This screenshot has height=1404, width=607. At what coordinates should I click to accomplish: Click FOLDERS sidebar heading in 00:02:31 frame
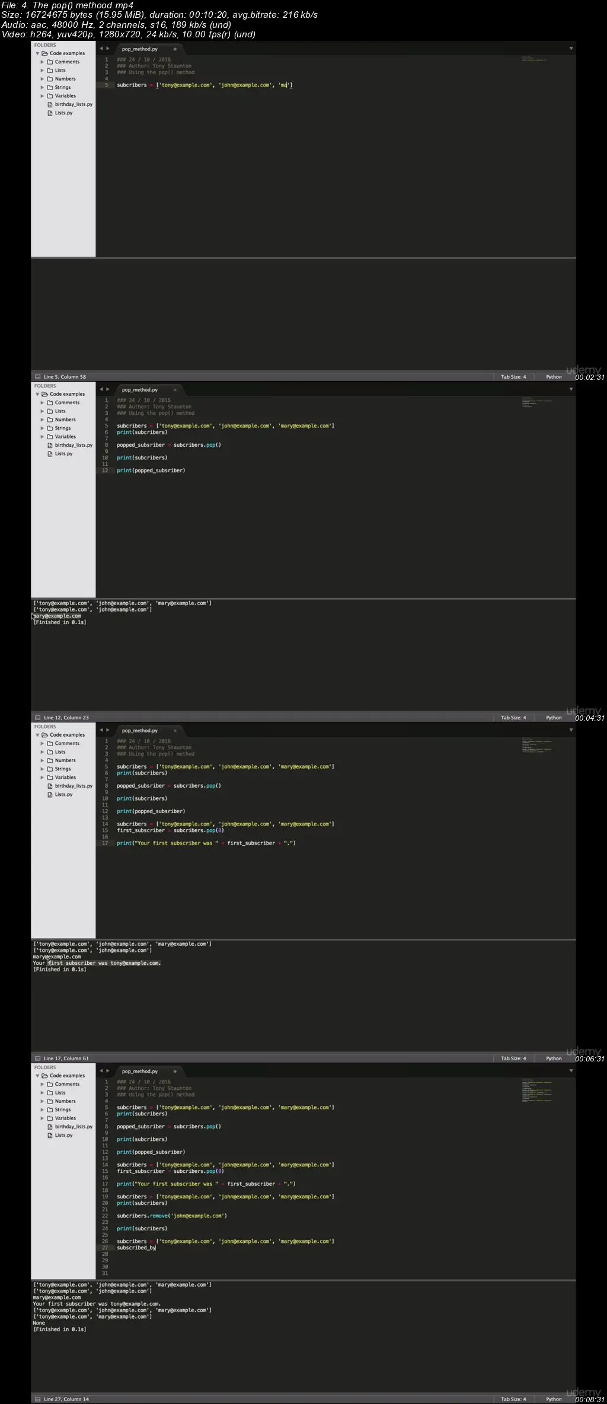45,45
